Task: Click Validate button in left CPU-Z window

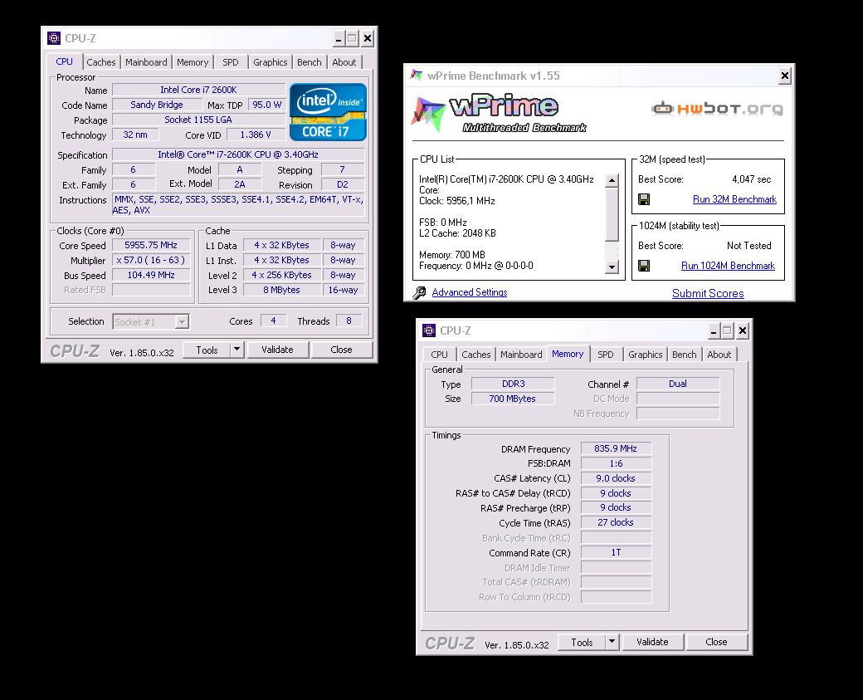Action: click(x=277, y=350)
